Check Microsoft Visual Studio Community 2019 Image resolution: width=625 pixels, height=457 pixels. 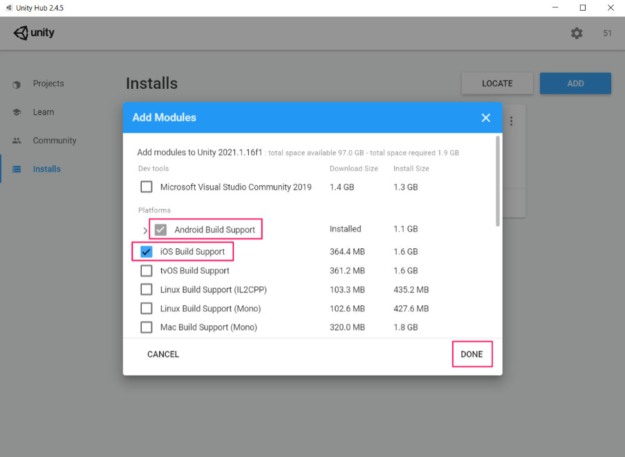click(x=146, y=187)
